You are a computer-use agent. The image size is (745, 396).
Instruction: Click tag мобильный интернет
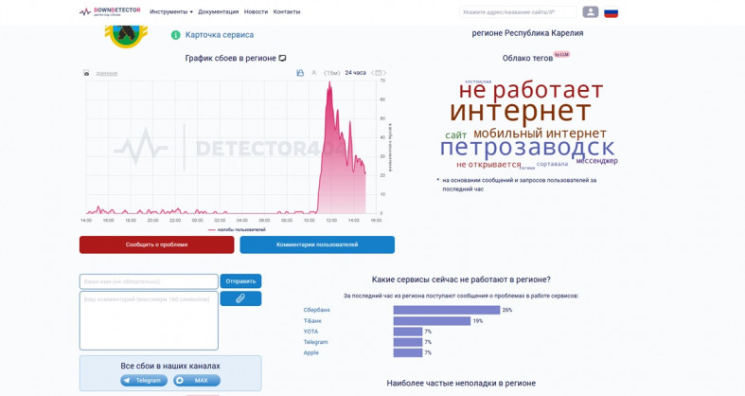540,134
